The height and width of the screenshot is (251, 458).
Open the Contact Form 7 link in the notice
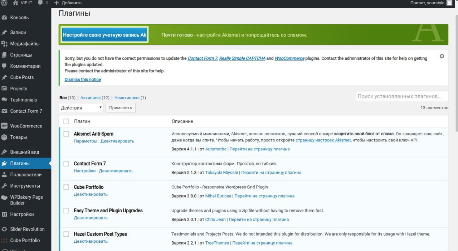click(203, 58)
